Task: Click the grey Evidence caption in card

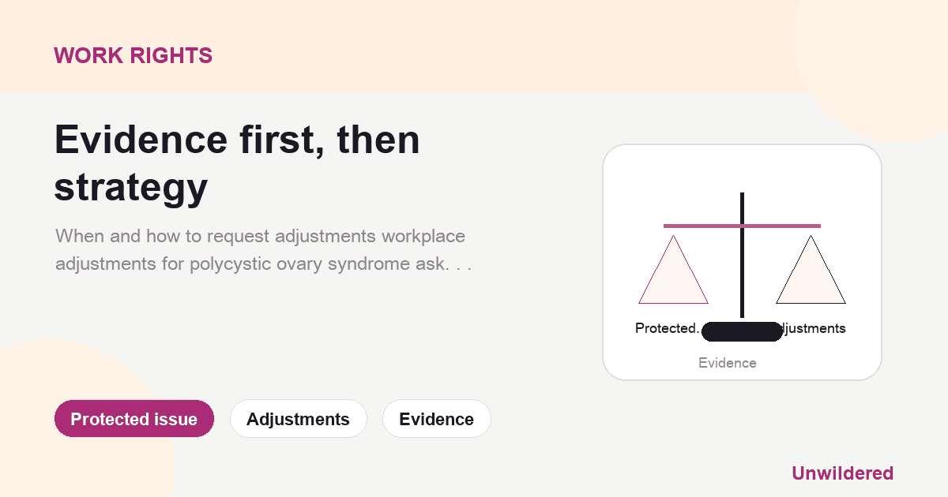Action: point(728,363)
